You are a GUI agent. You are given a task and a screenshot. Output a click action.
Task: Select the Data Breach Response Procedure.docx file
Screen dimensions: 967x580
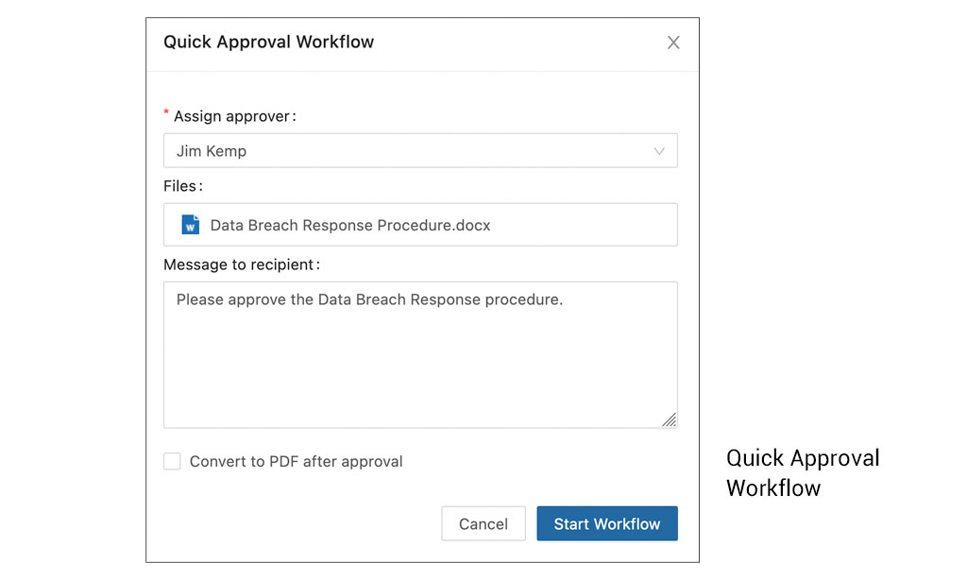tap(350, 225)
